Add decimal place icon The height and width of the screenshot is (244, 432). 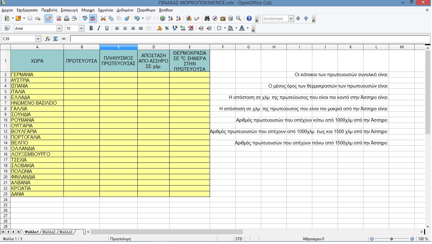[x=183, y=28]
